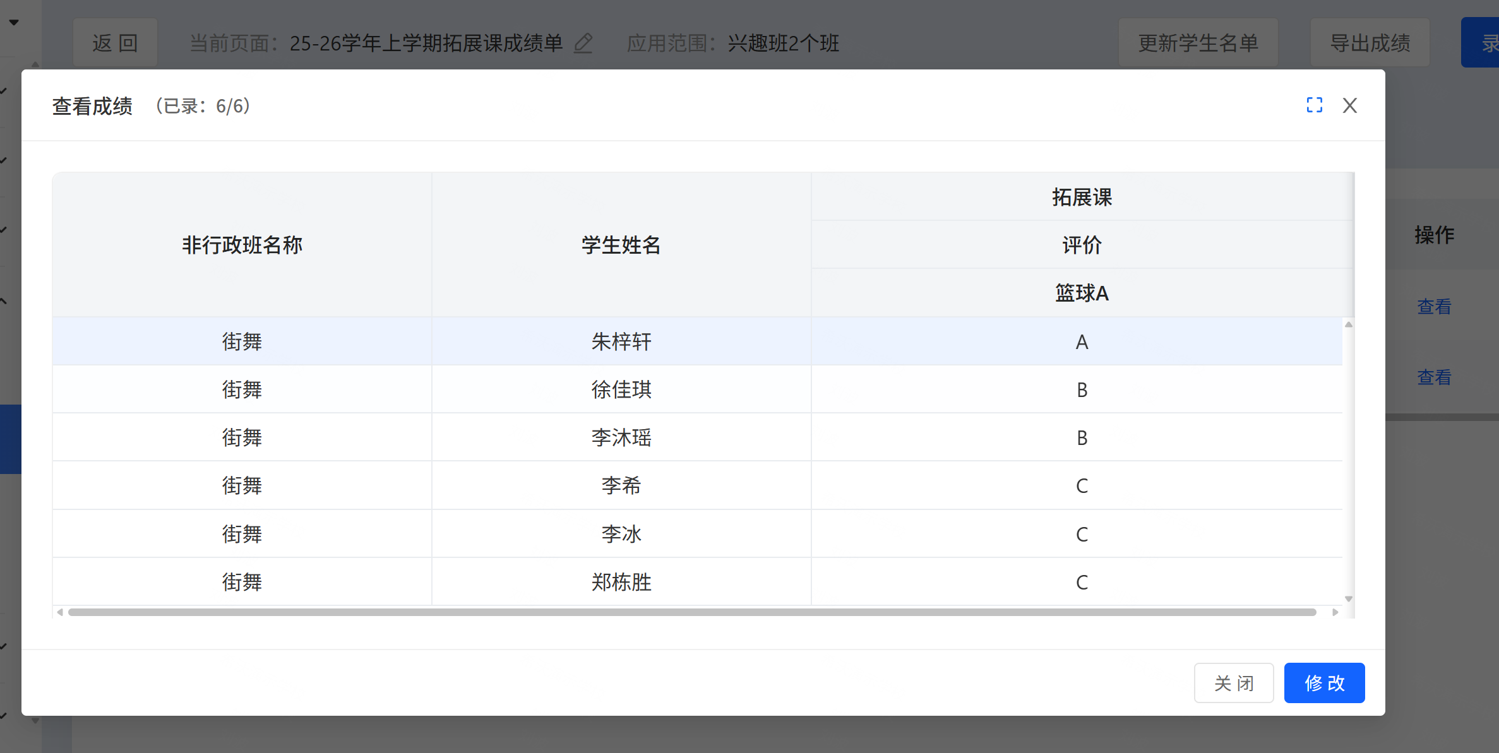
Task: Click the vertical scrollbar down arrow
Action: click(1348, 598)
